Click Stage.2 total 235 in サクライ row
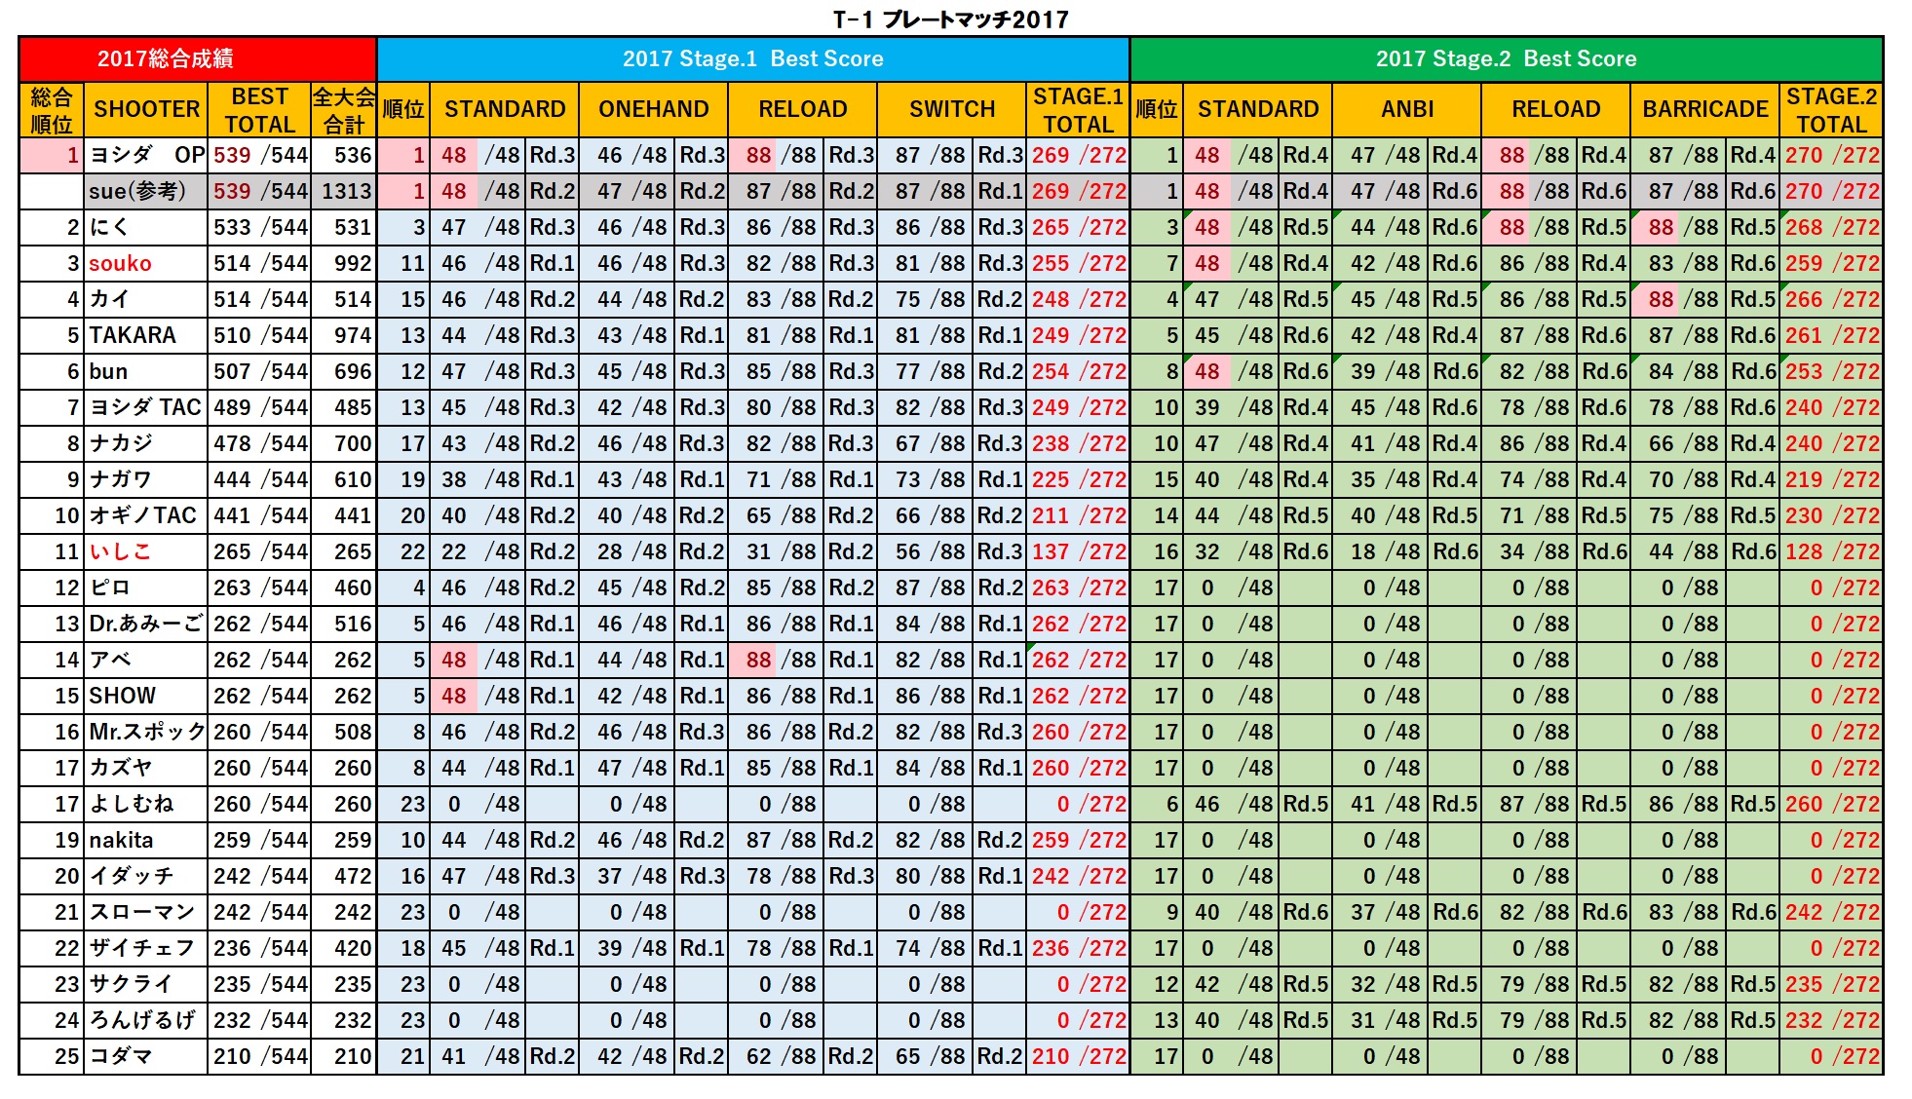Image resolution: width=1912 pixels, height=1099 pixels. [x=1804, y=984]
